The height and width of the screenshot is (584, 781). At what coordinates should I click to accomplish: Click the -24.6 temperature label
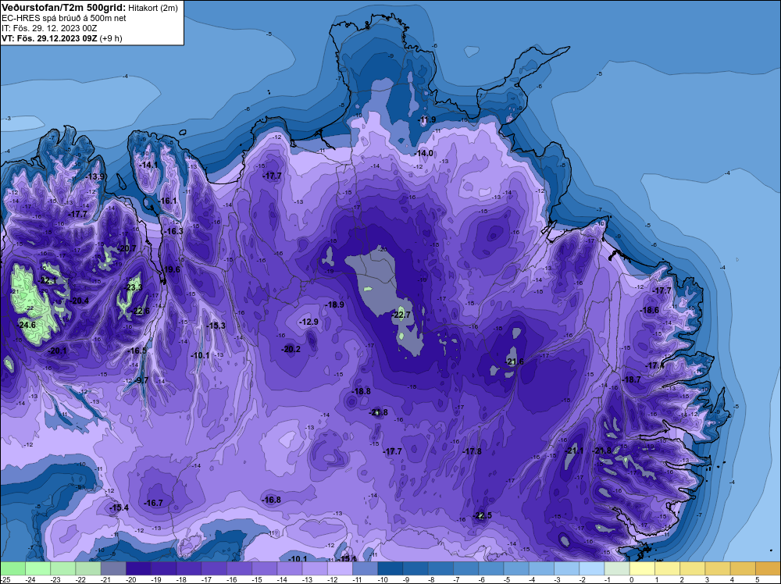tap(27, 325)
